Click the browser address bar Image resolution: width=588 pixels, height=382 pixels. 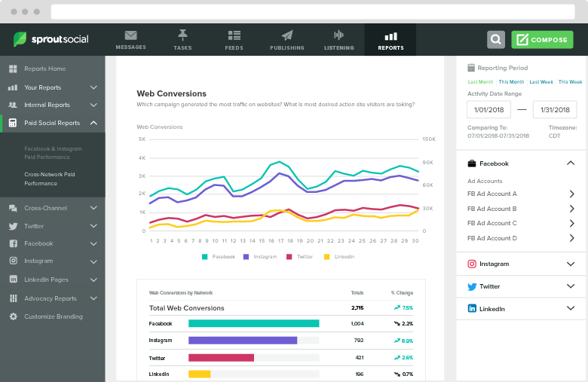pyautogui.click(x=313, y=11)
